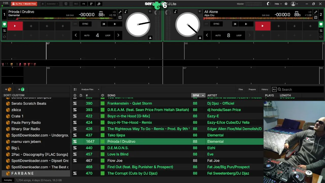Image resolution: width=325 pixels, height=183 pixels.
Task: Add a cue to deck 2 second pad
Action: pos(279,26)
